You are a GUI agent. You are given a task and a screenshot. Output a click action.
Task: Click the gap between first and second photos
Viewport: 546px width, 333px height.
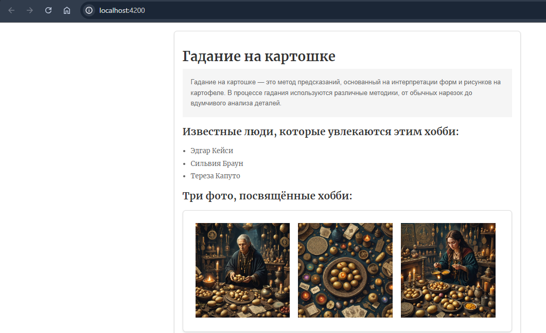point(294,270)
